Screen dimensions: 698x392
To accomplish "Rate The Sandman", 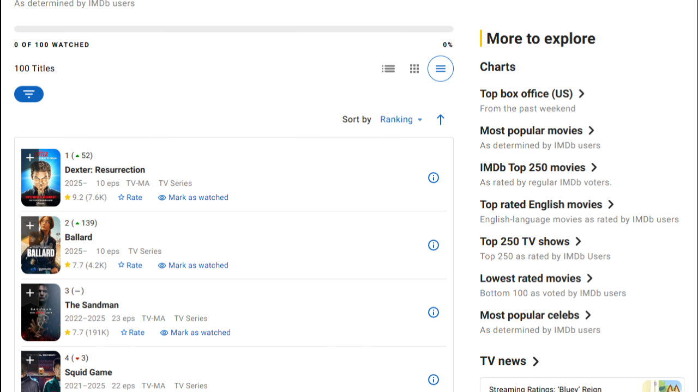I will (133, 333).
